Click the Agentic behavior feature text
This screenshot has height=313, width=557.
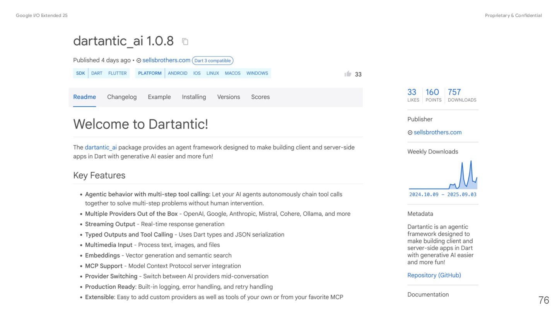click(214, 199)
